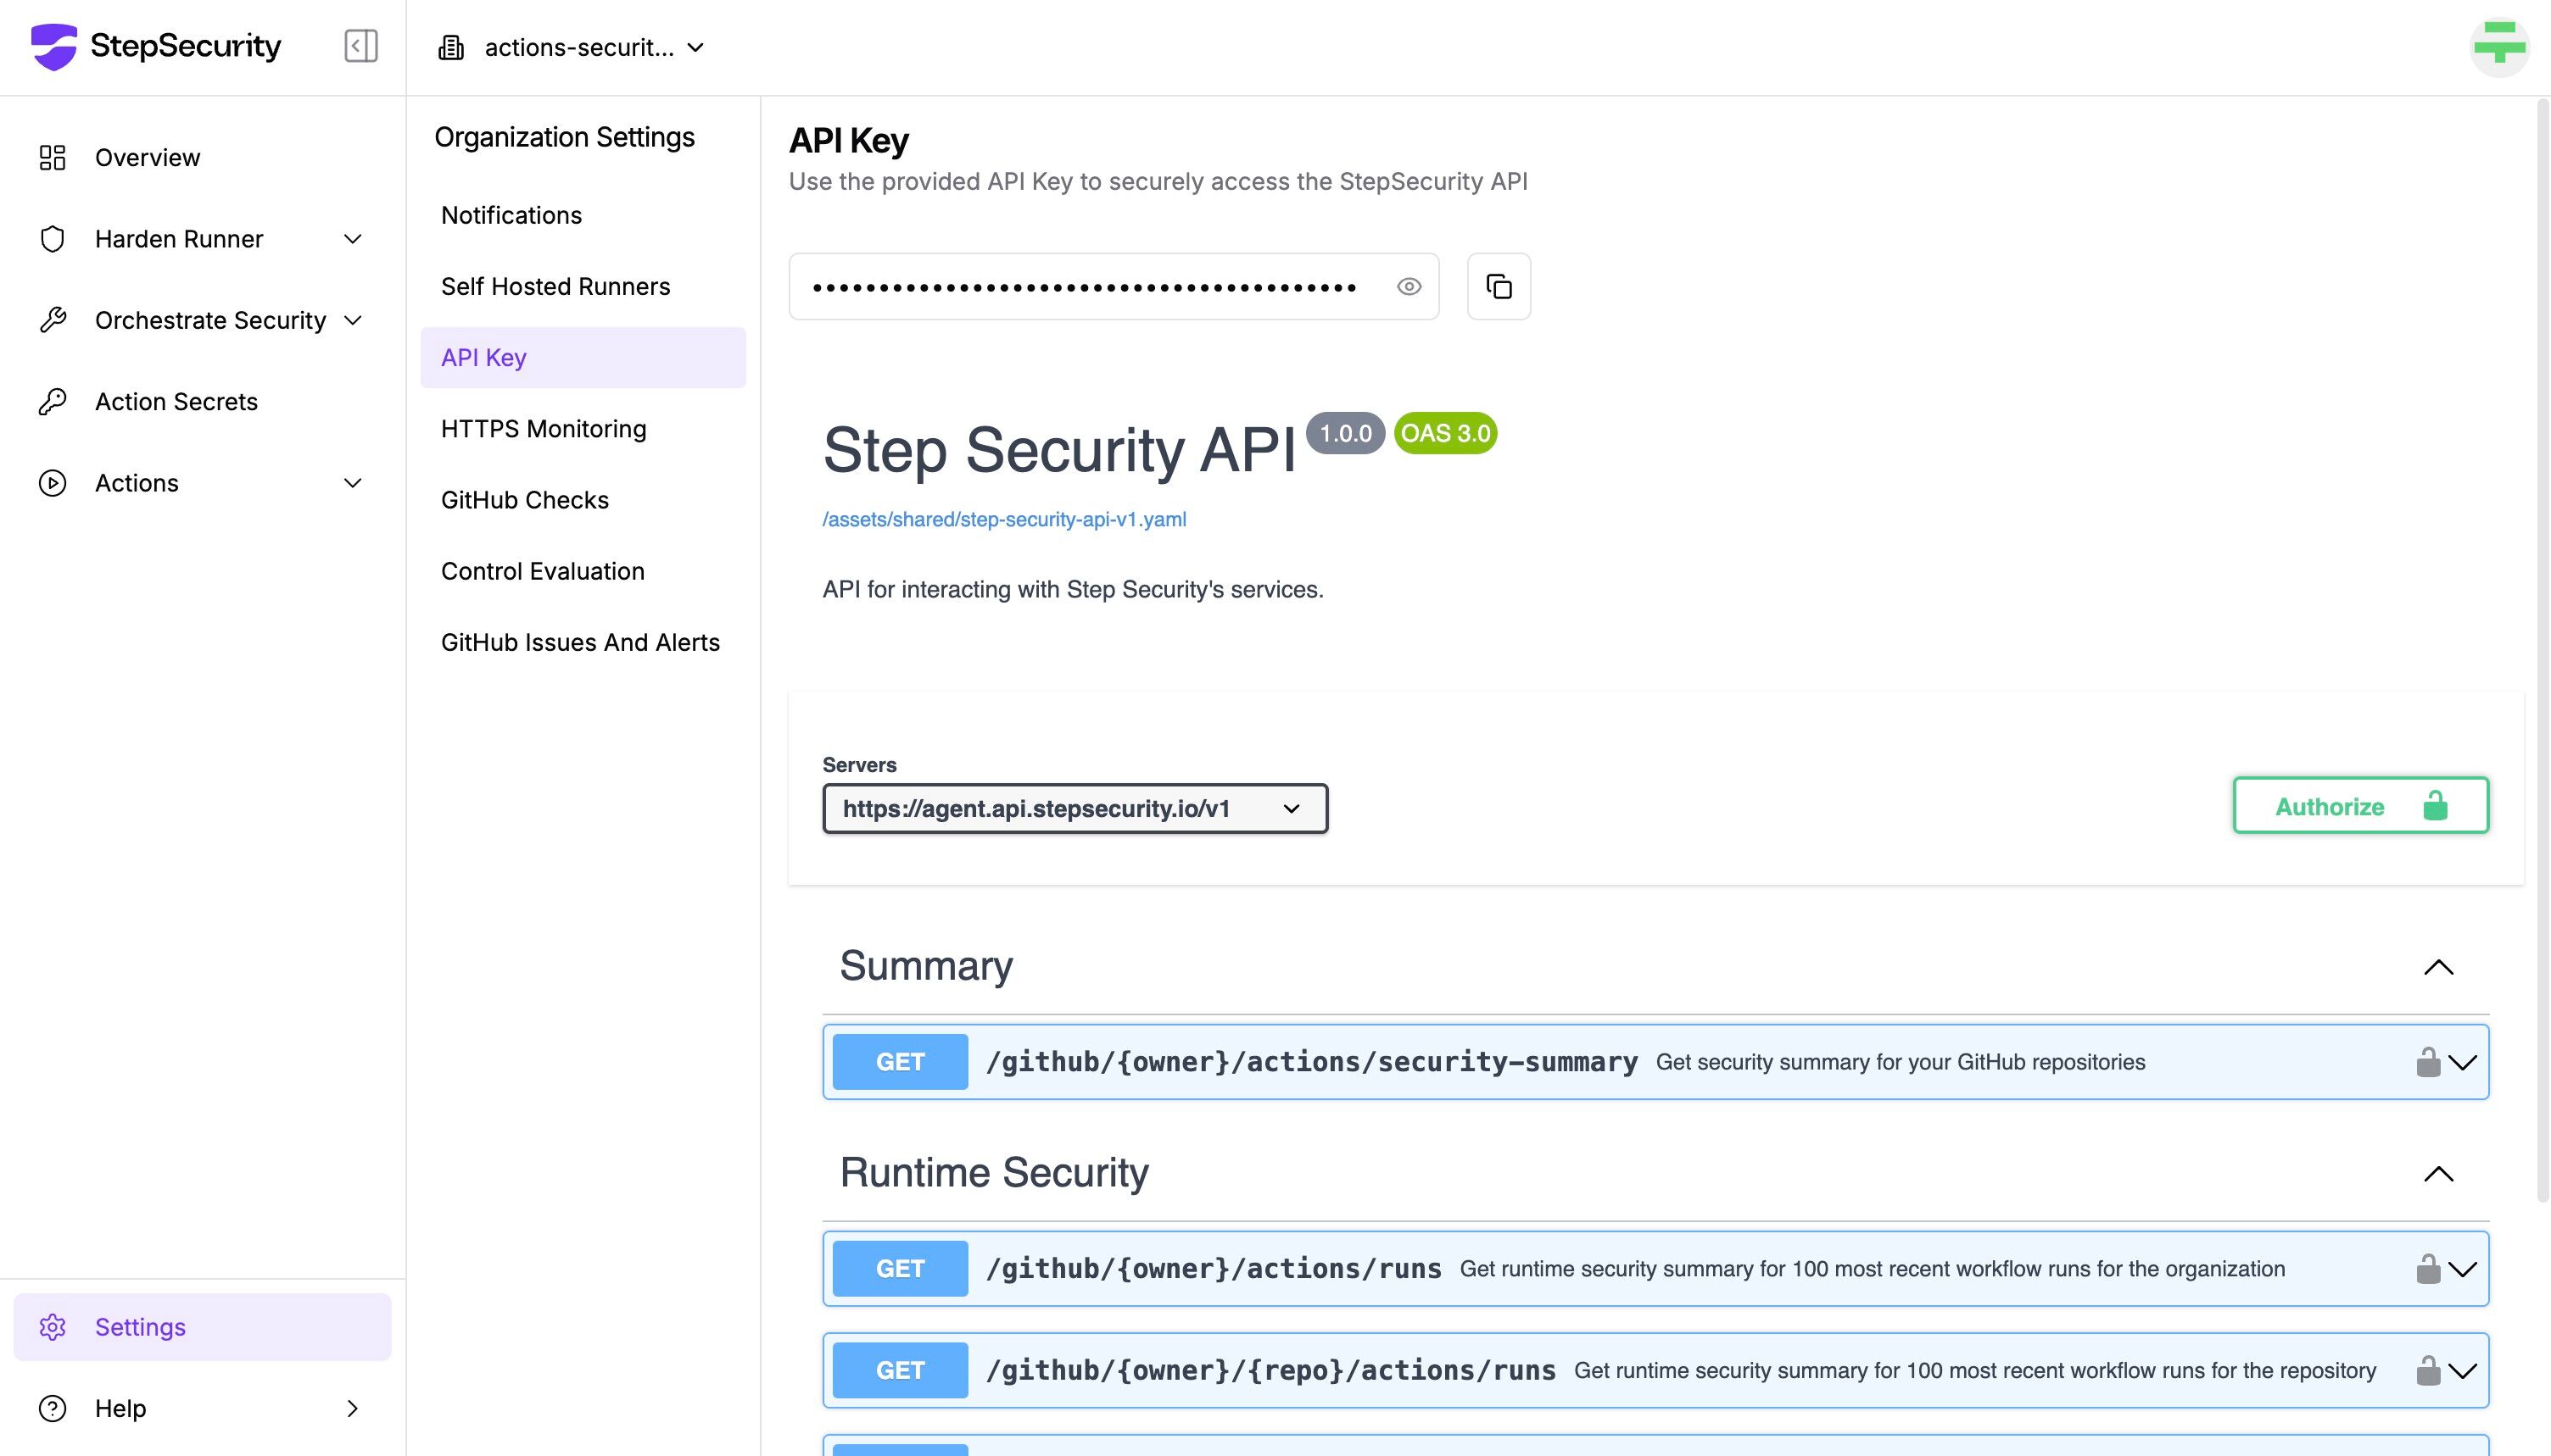The width and height of the screenshot is (2551, 1456).
Task: Expand the Actions chevron
Action: tap(352, 483)
